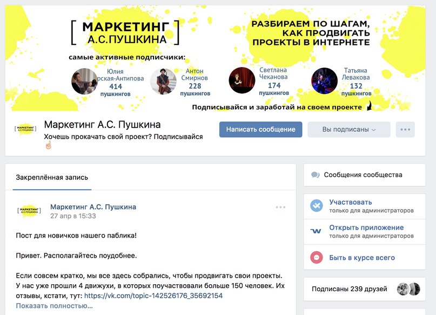Select the Закреплённая запись tab
Viewport: 436px width, 315px height.
[52, 177]
